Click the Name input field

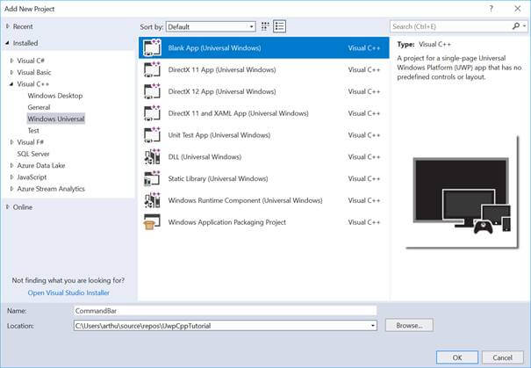coord(226,311)
